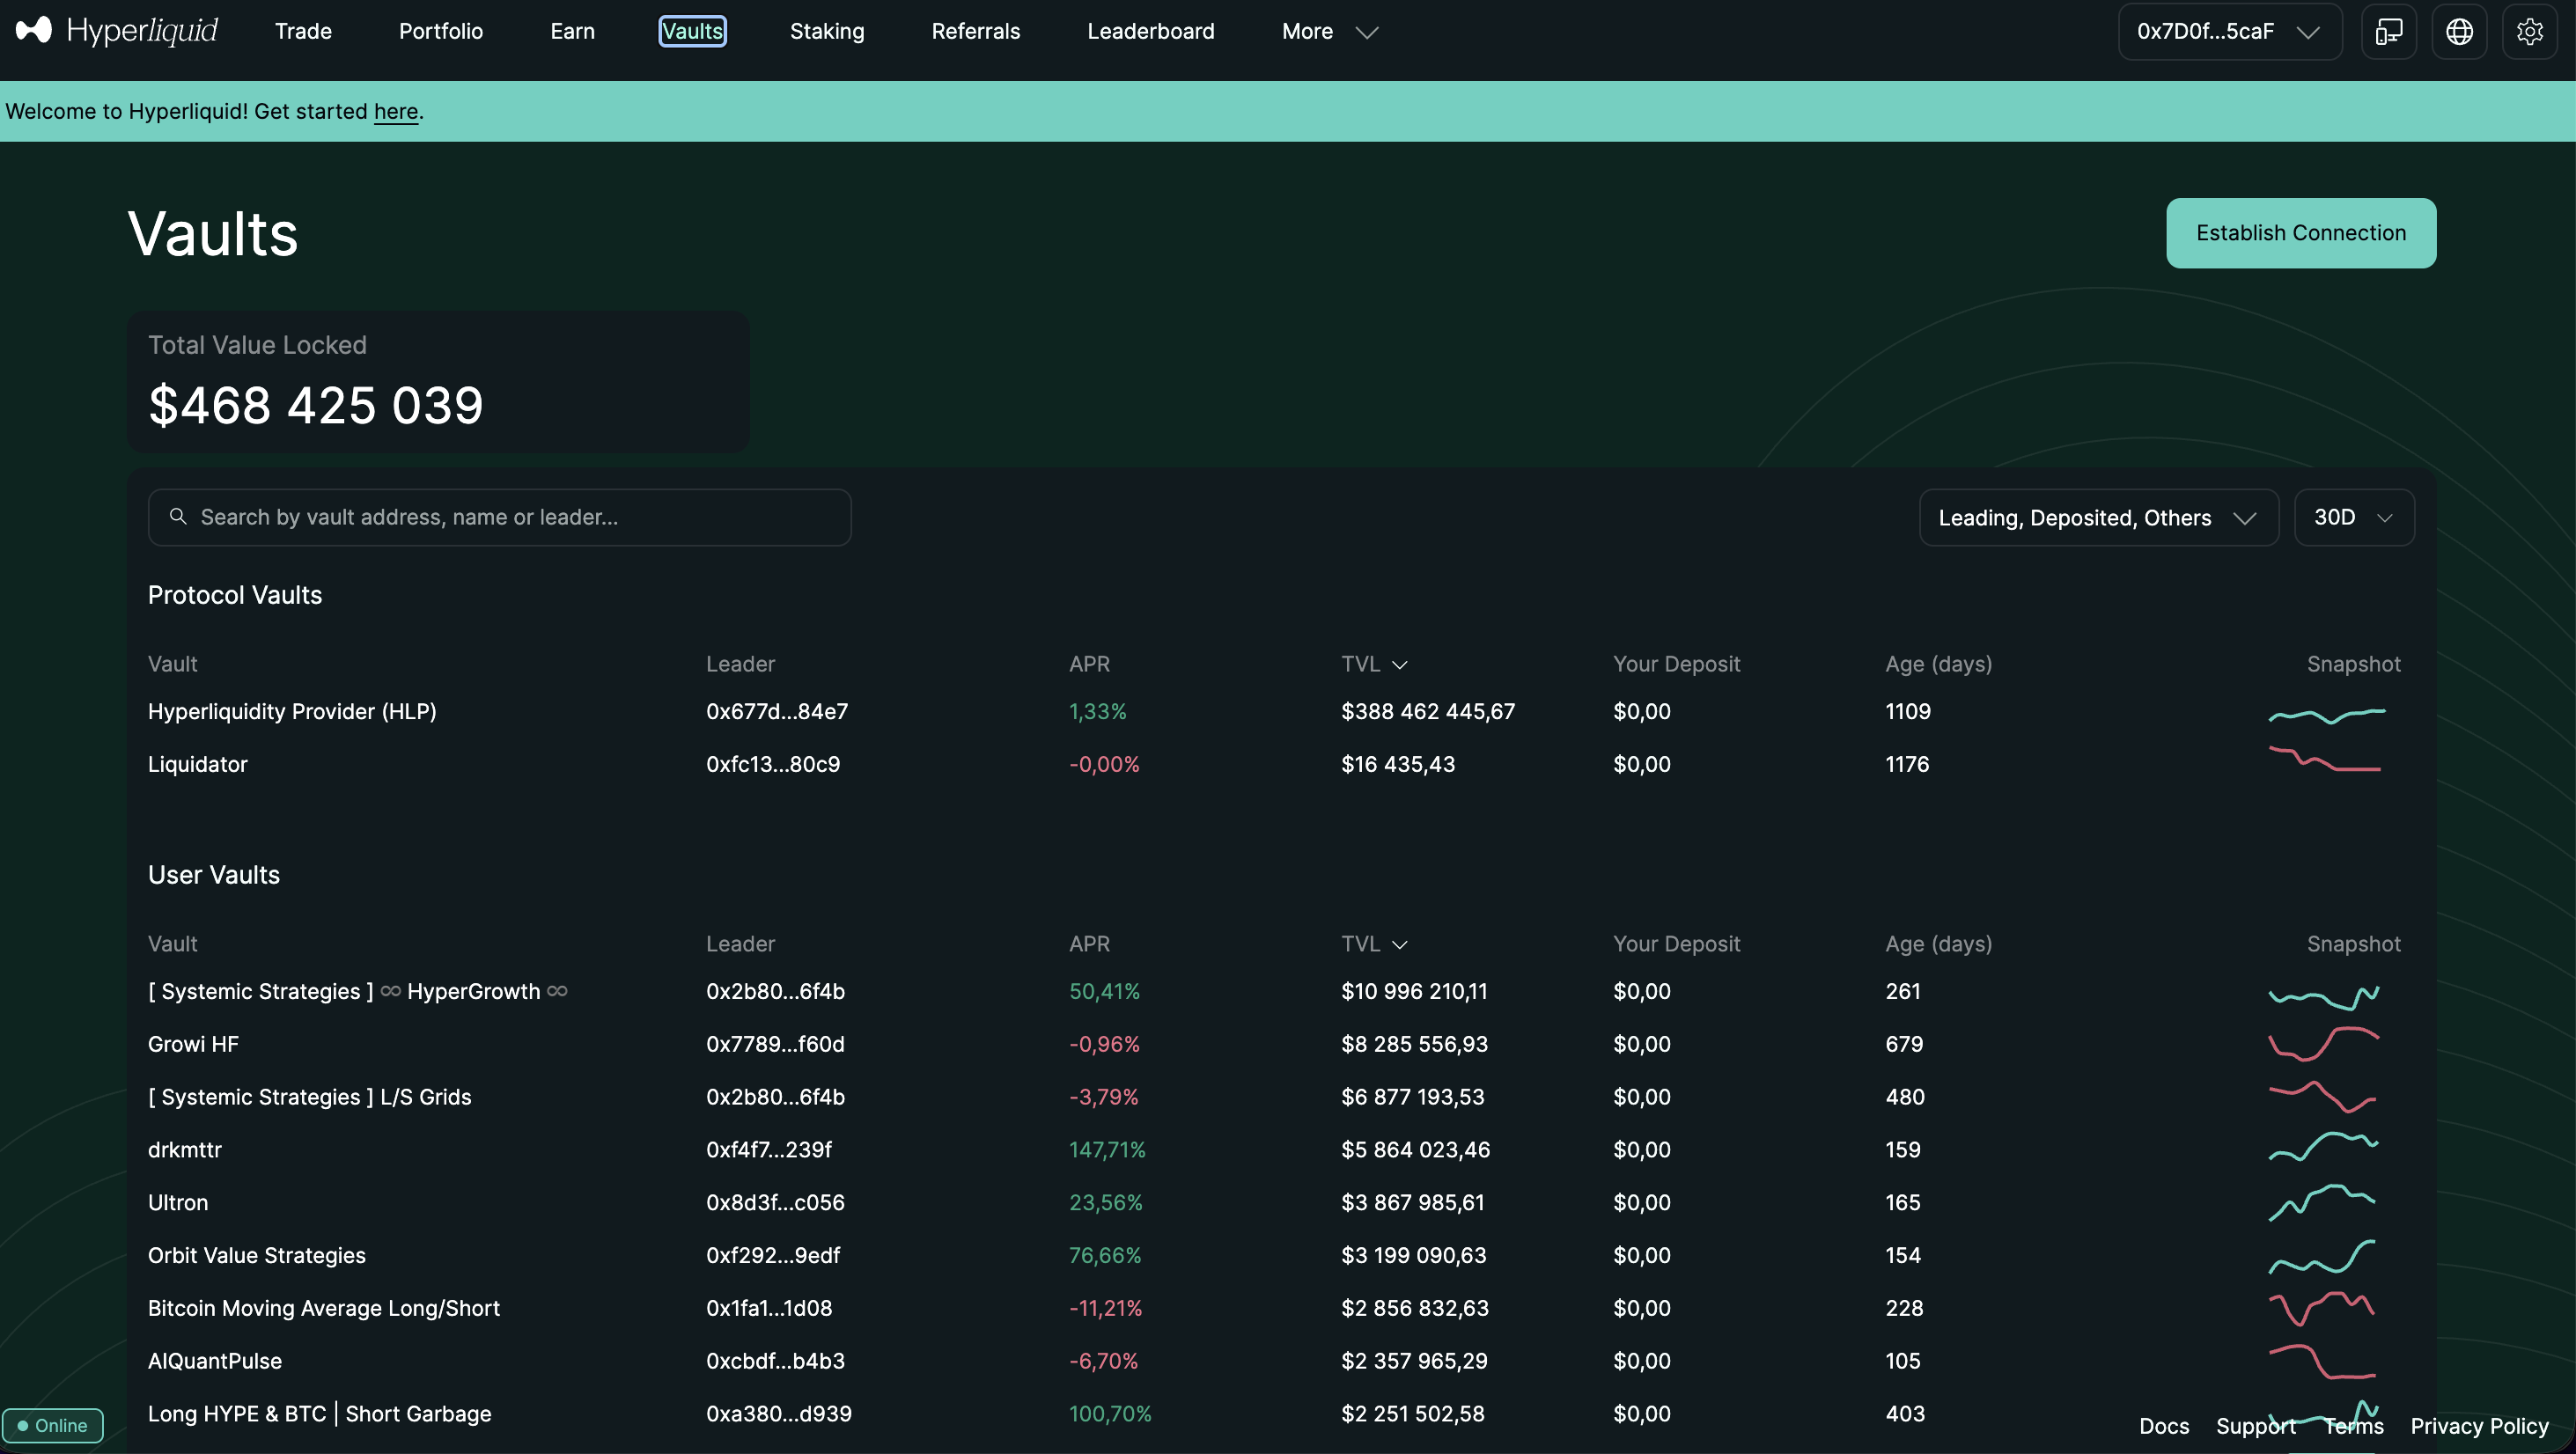The width and height of the screenshot is (2576, 1454).
Task: Open the Support footer link
Action: 2255,1426
